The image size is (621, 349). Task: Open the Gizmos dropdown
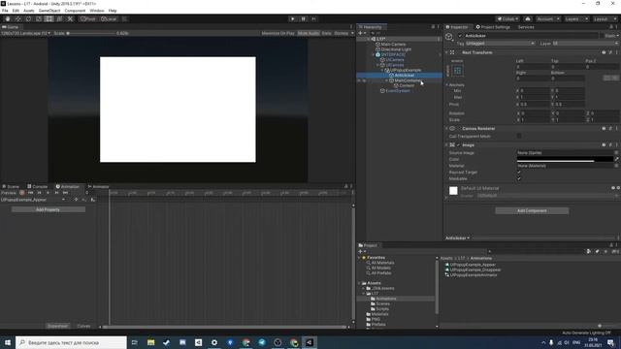tap(343, 33)
